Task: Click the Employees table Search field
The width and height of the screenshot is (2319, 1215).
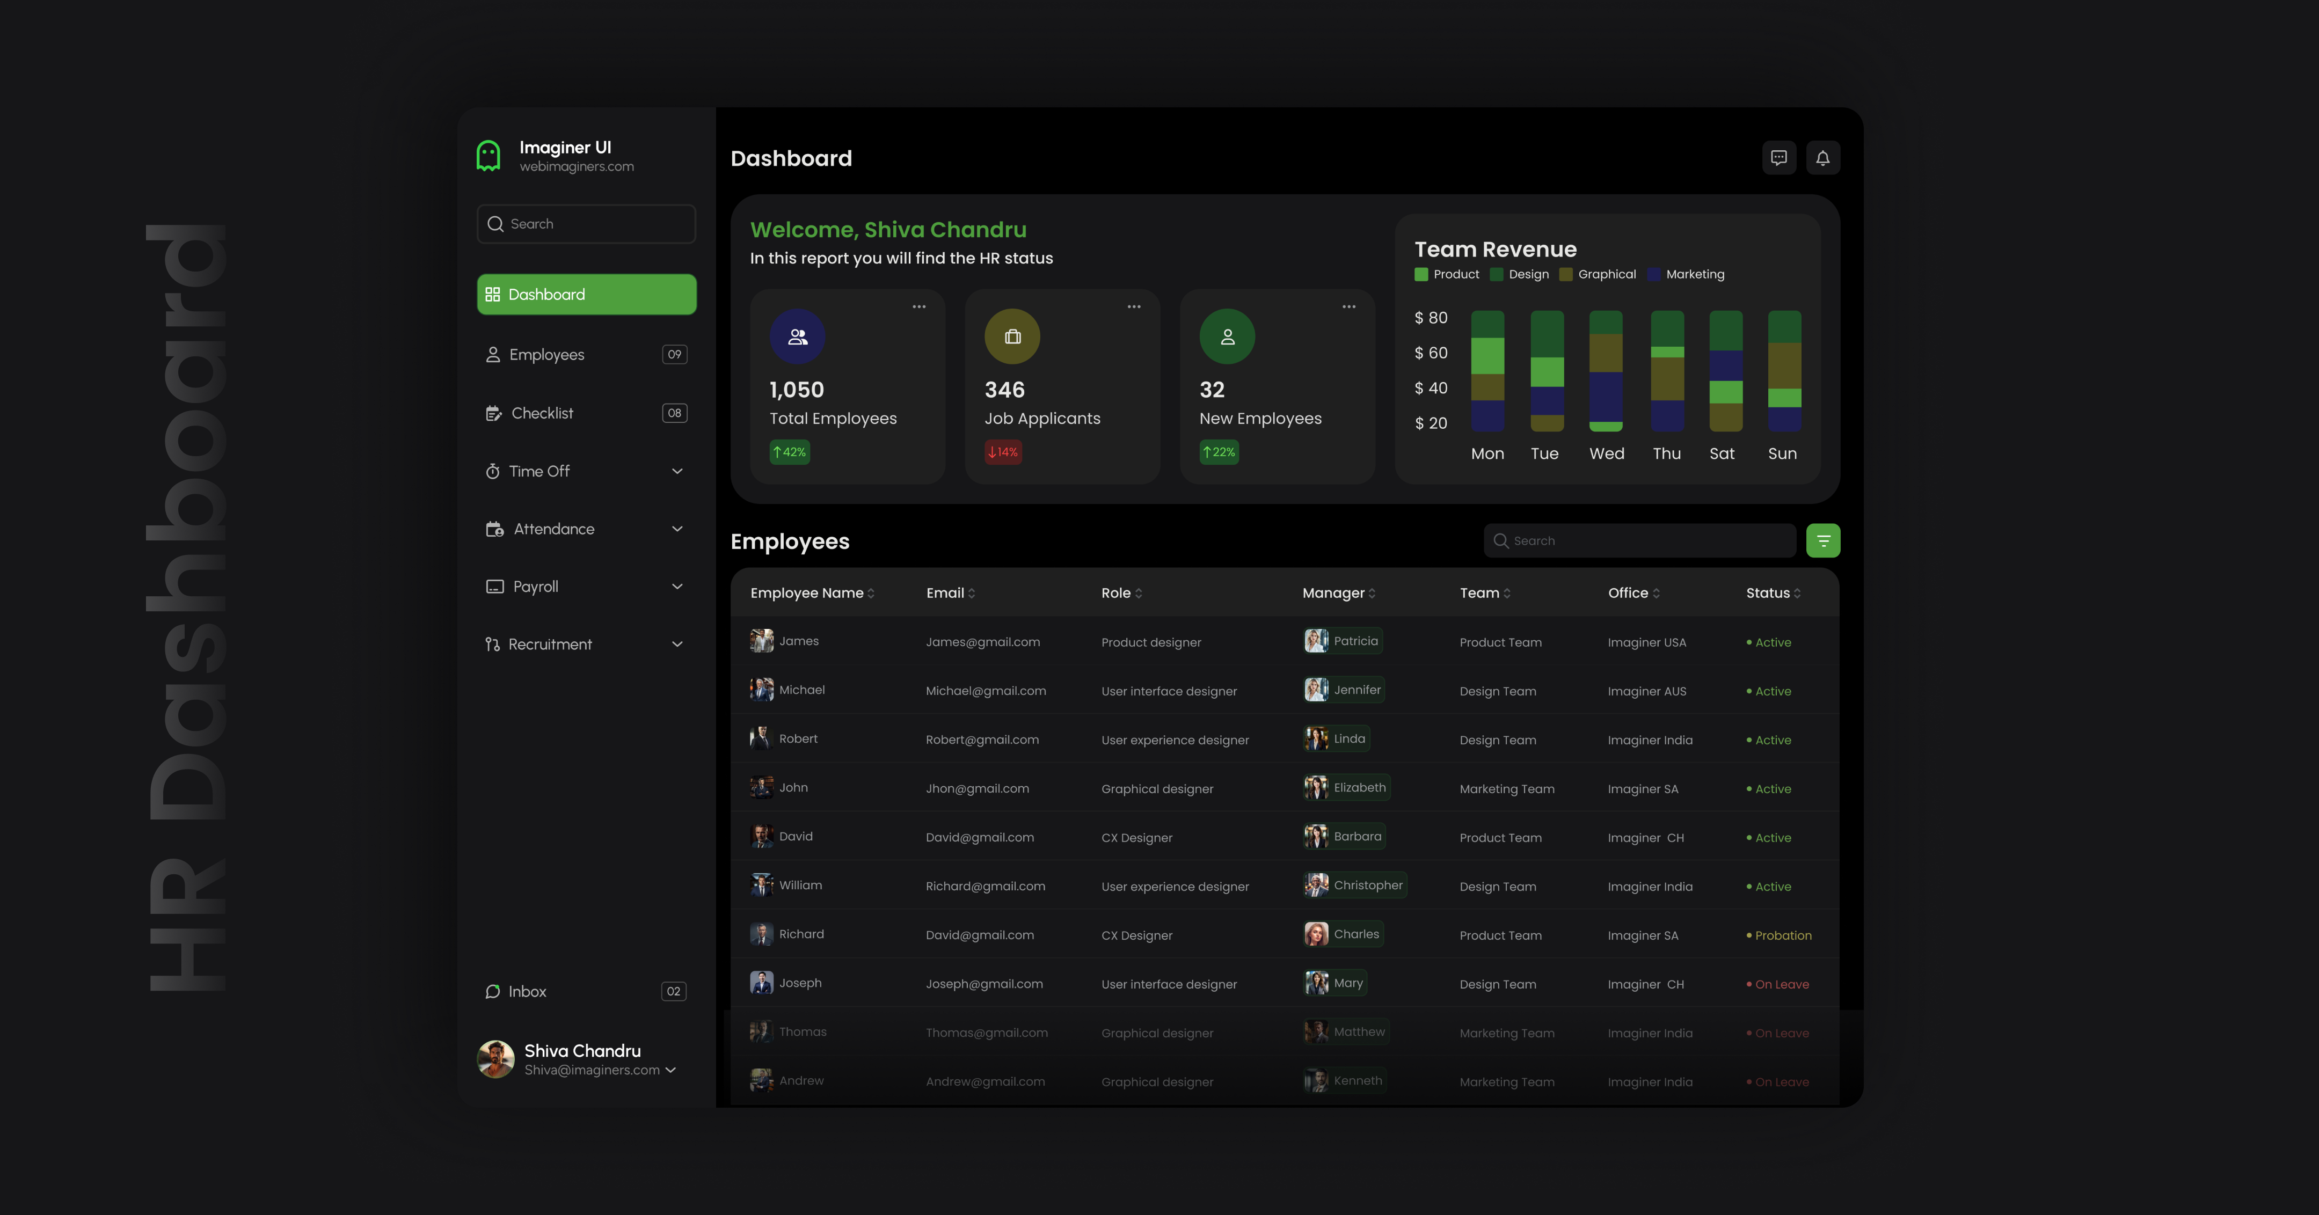Action: [x=1639, y=541]
